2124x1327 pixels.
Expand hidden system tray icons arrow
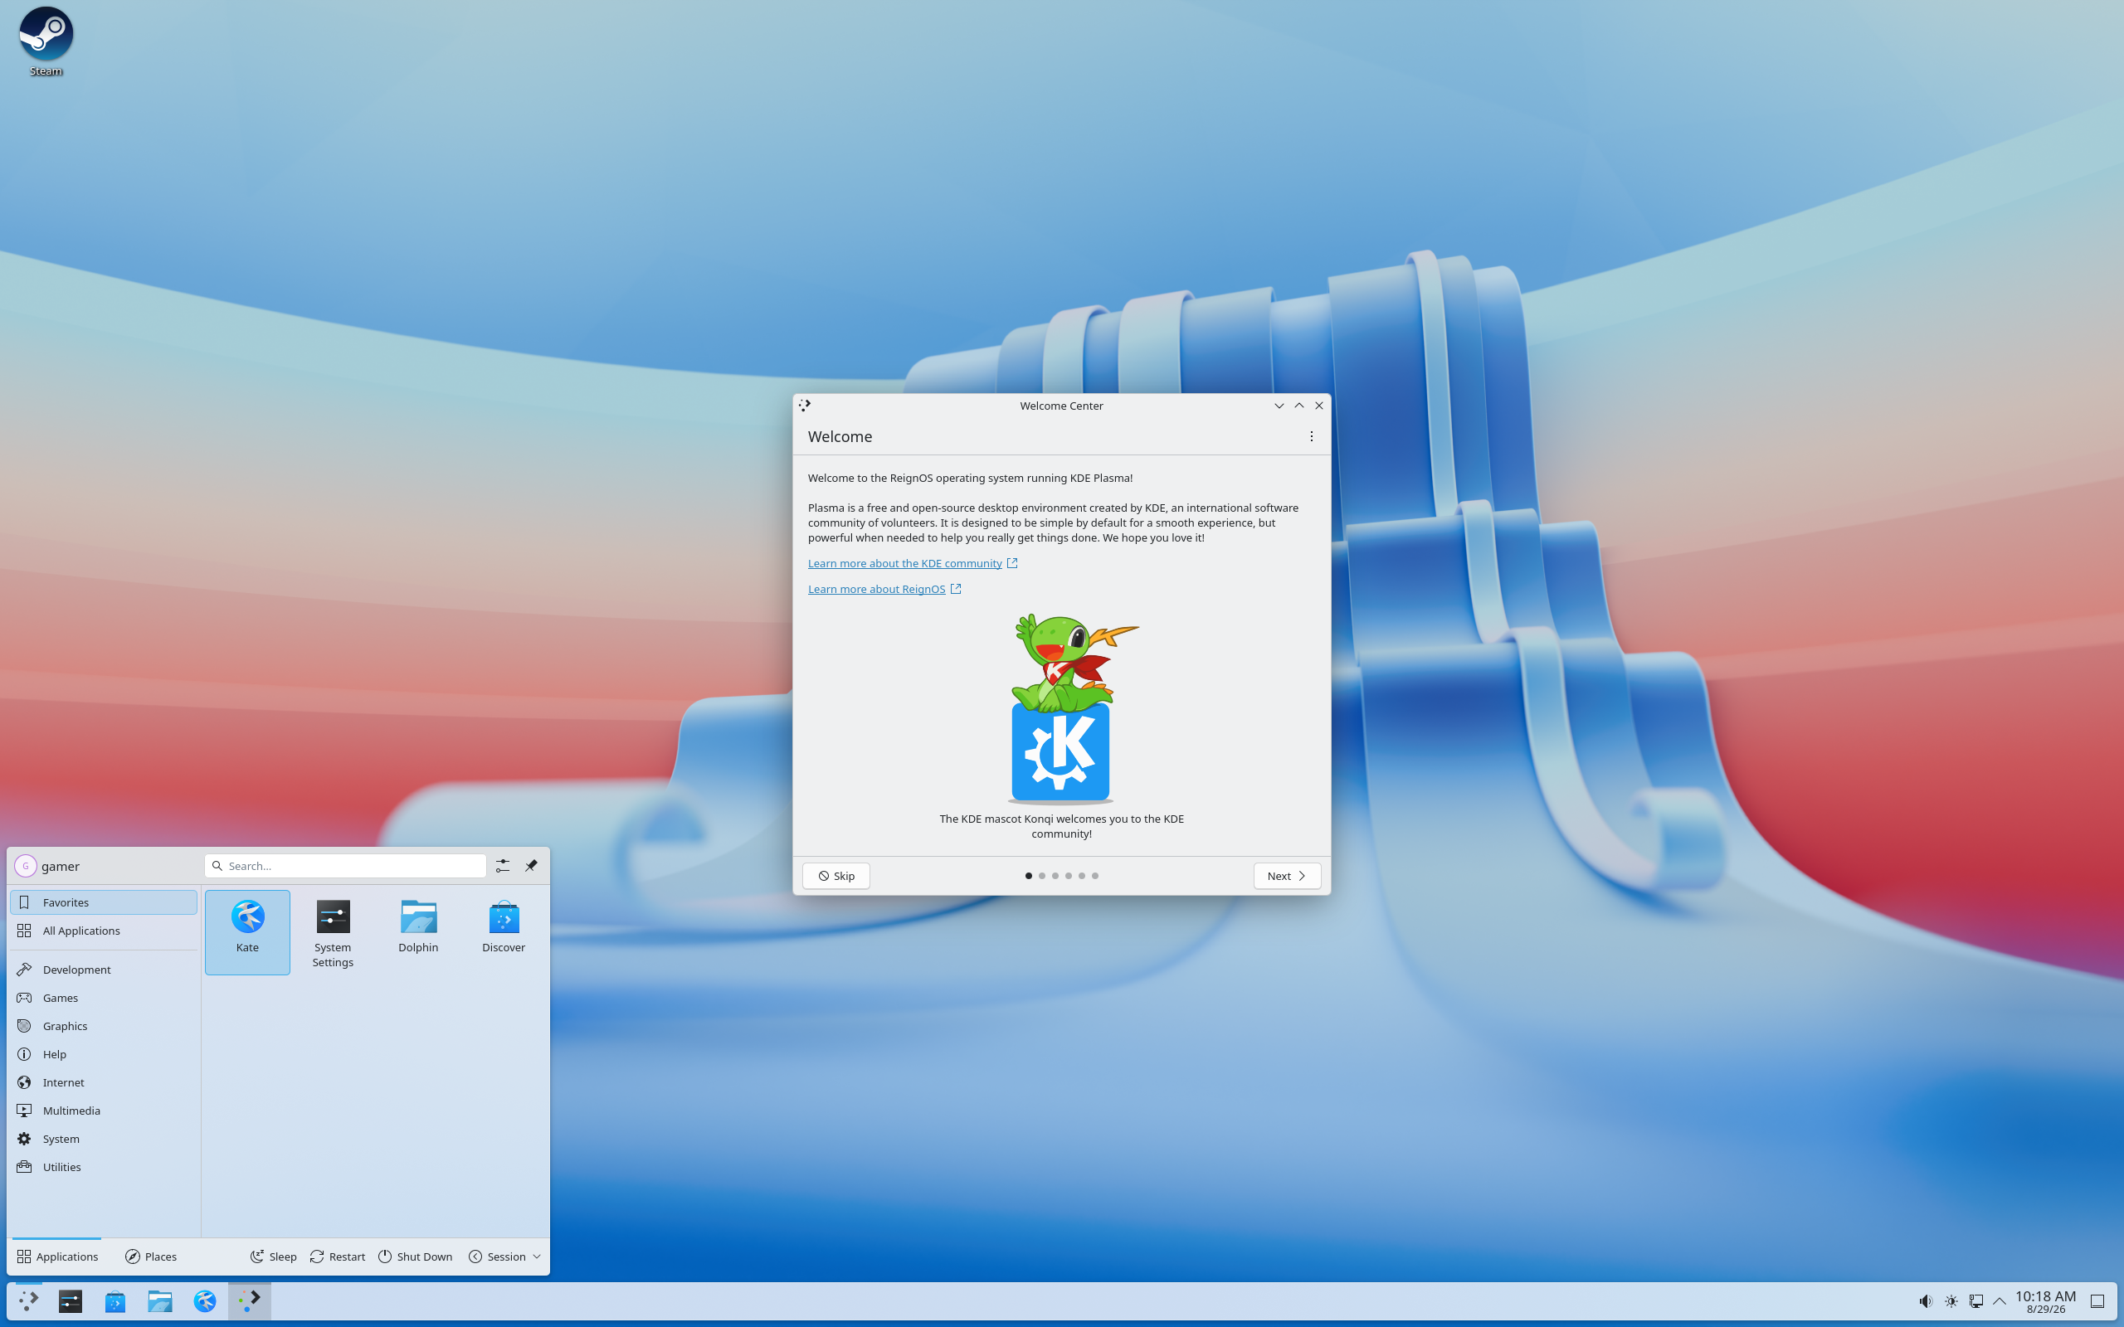coord(2000,1301)
